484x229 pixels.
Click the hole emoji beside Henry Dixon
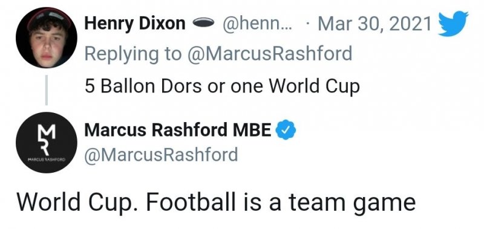(203, 22)
